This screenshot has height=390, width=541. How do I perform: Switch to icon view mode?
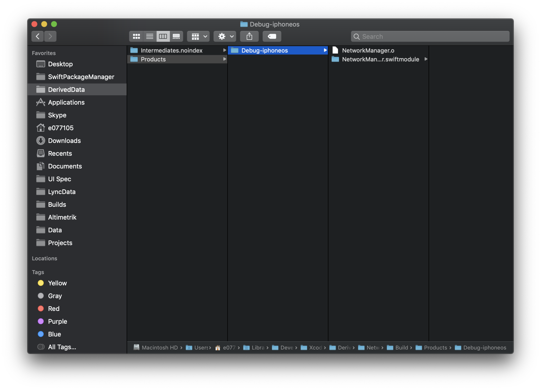136,36
